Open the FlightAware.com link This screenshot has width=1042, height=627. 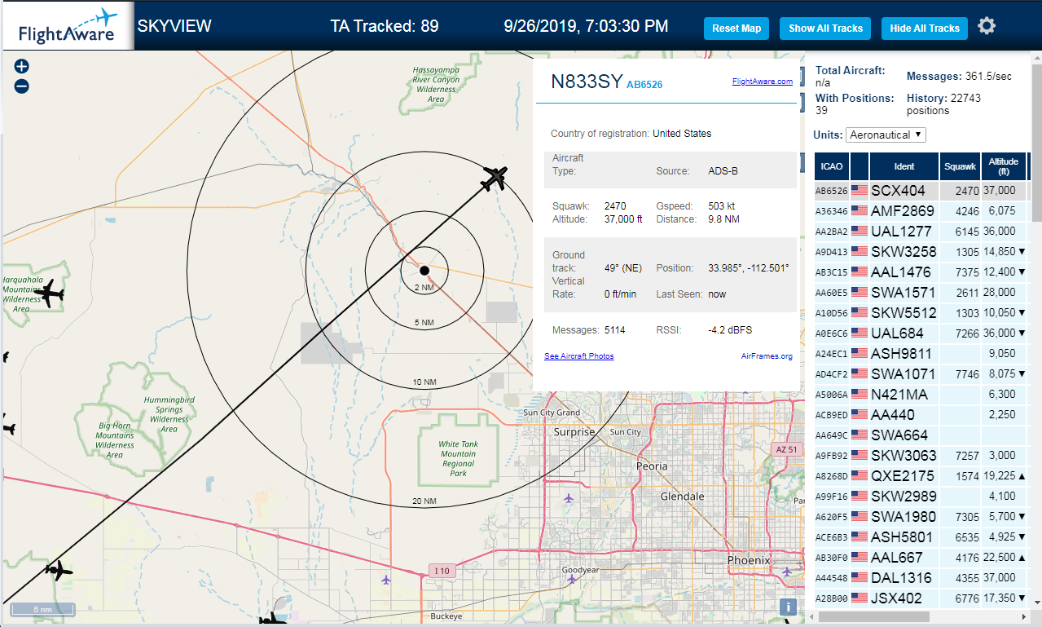pos(762,81)
